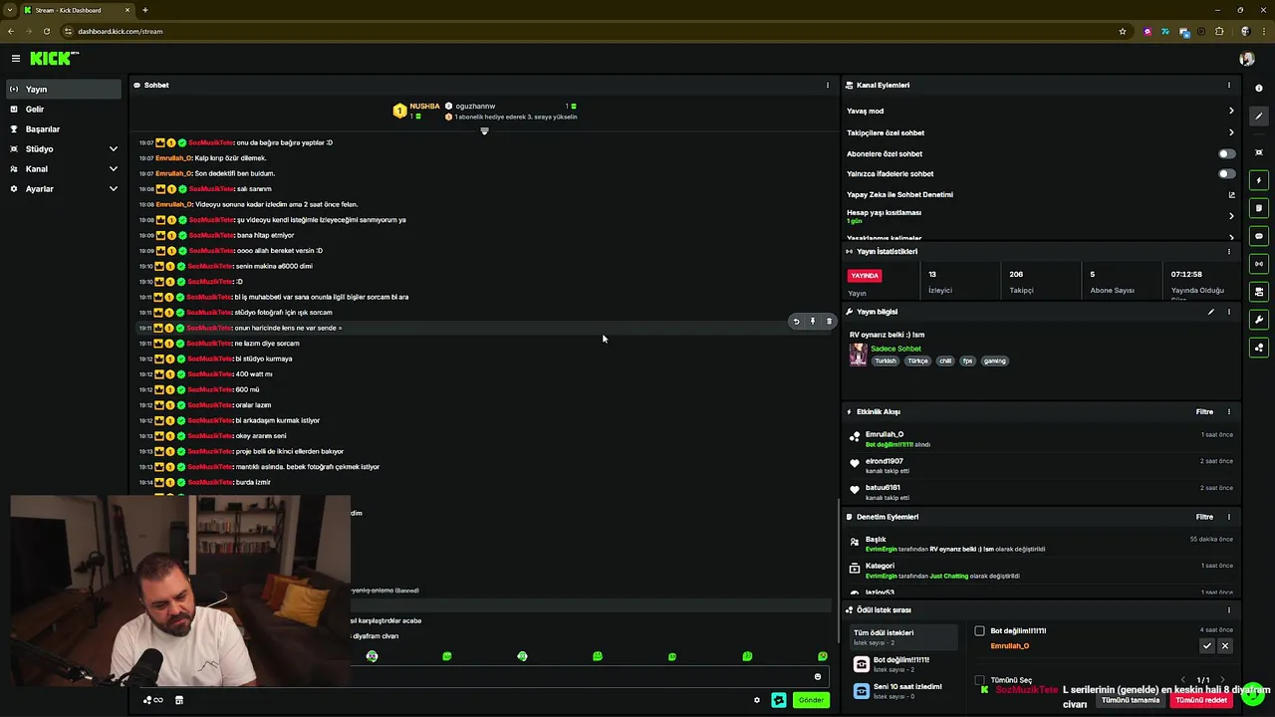Pin the hovered chat message

[813, 322]
